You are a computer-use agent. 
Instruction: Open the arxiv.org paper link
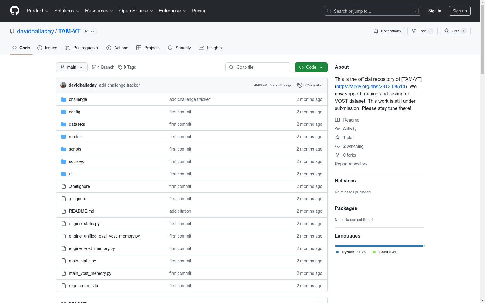point(371,86)
